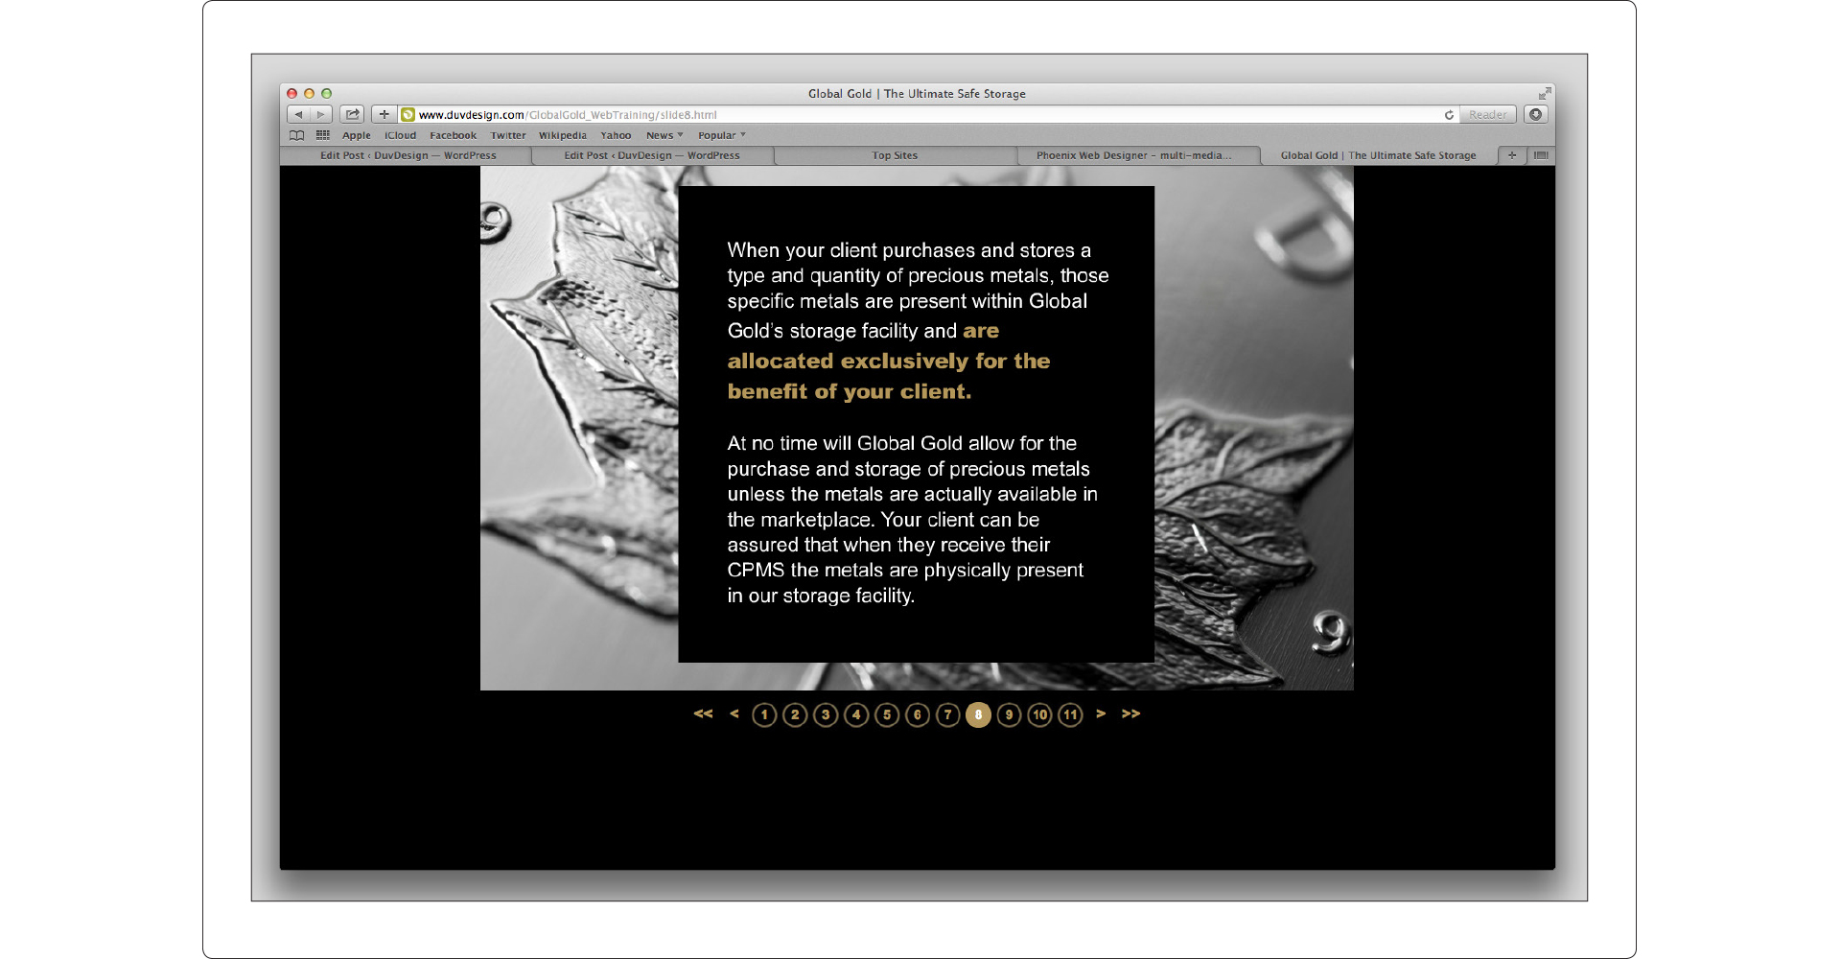The image size is (1841, 959).
Task: Switch to second Edit Post DuvDesign tab
Action: coord(652,155)
